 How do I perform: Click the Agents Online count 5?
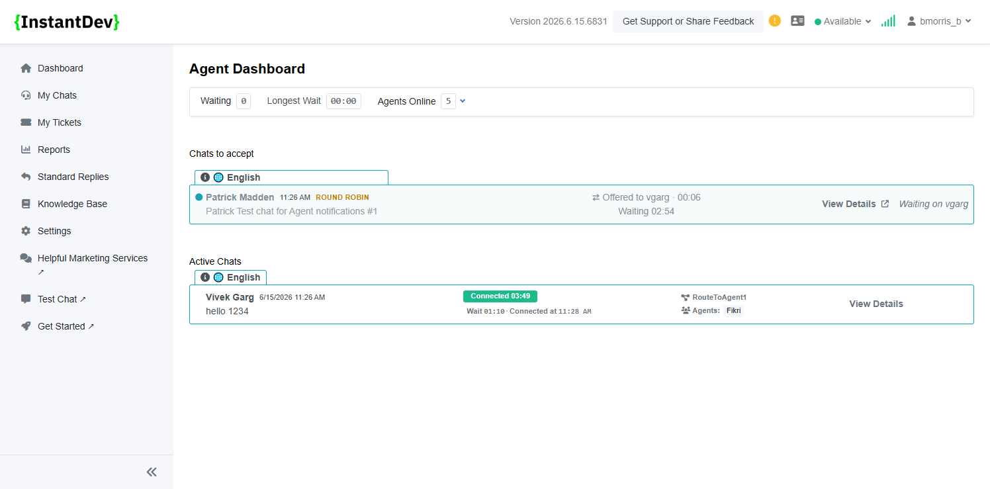448,101
